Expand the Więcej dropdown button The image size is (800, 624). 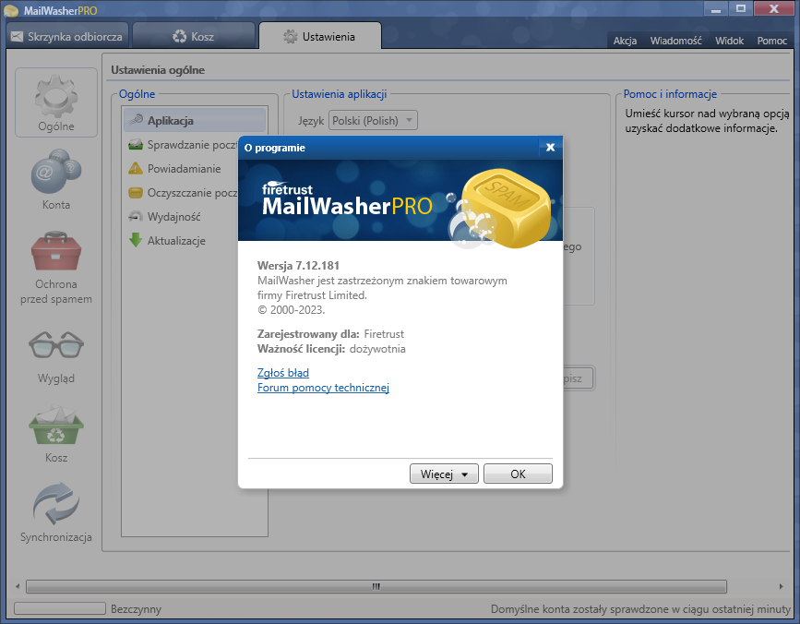coord(444,474)
